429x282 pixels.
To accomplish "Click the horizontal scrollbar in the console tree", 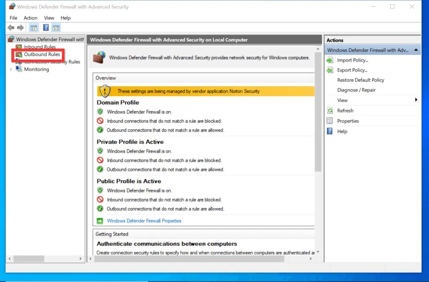I will point(29,259).
